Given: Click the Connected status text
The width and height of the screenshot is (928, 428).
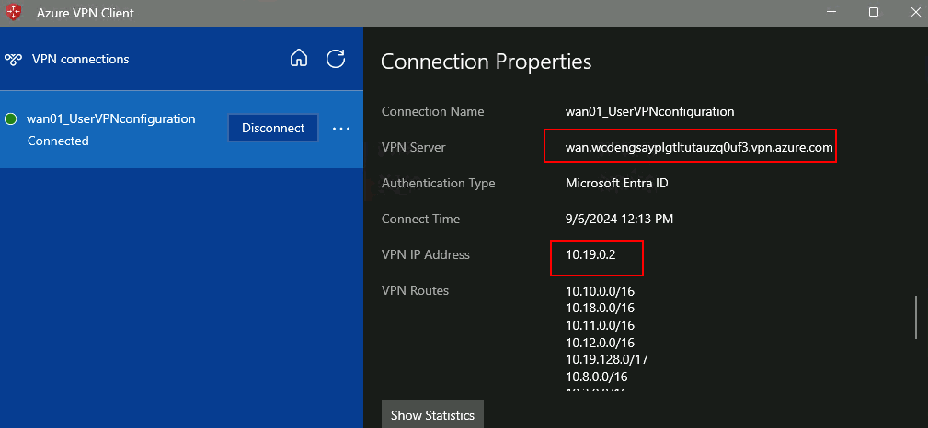Looking at the screenshot, I should point(58,141).
